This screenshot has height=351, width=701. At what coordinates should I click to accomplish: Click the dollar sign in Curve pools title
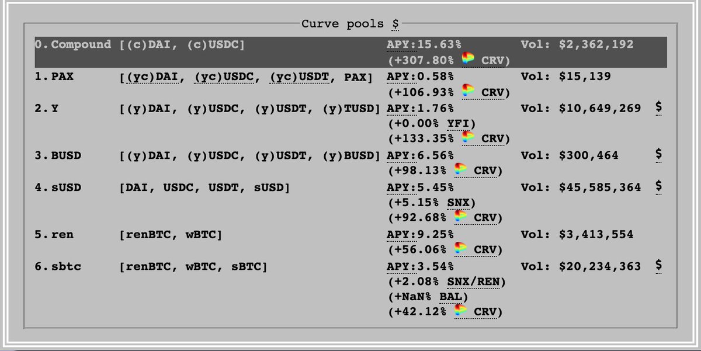point(395,24)
